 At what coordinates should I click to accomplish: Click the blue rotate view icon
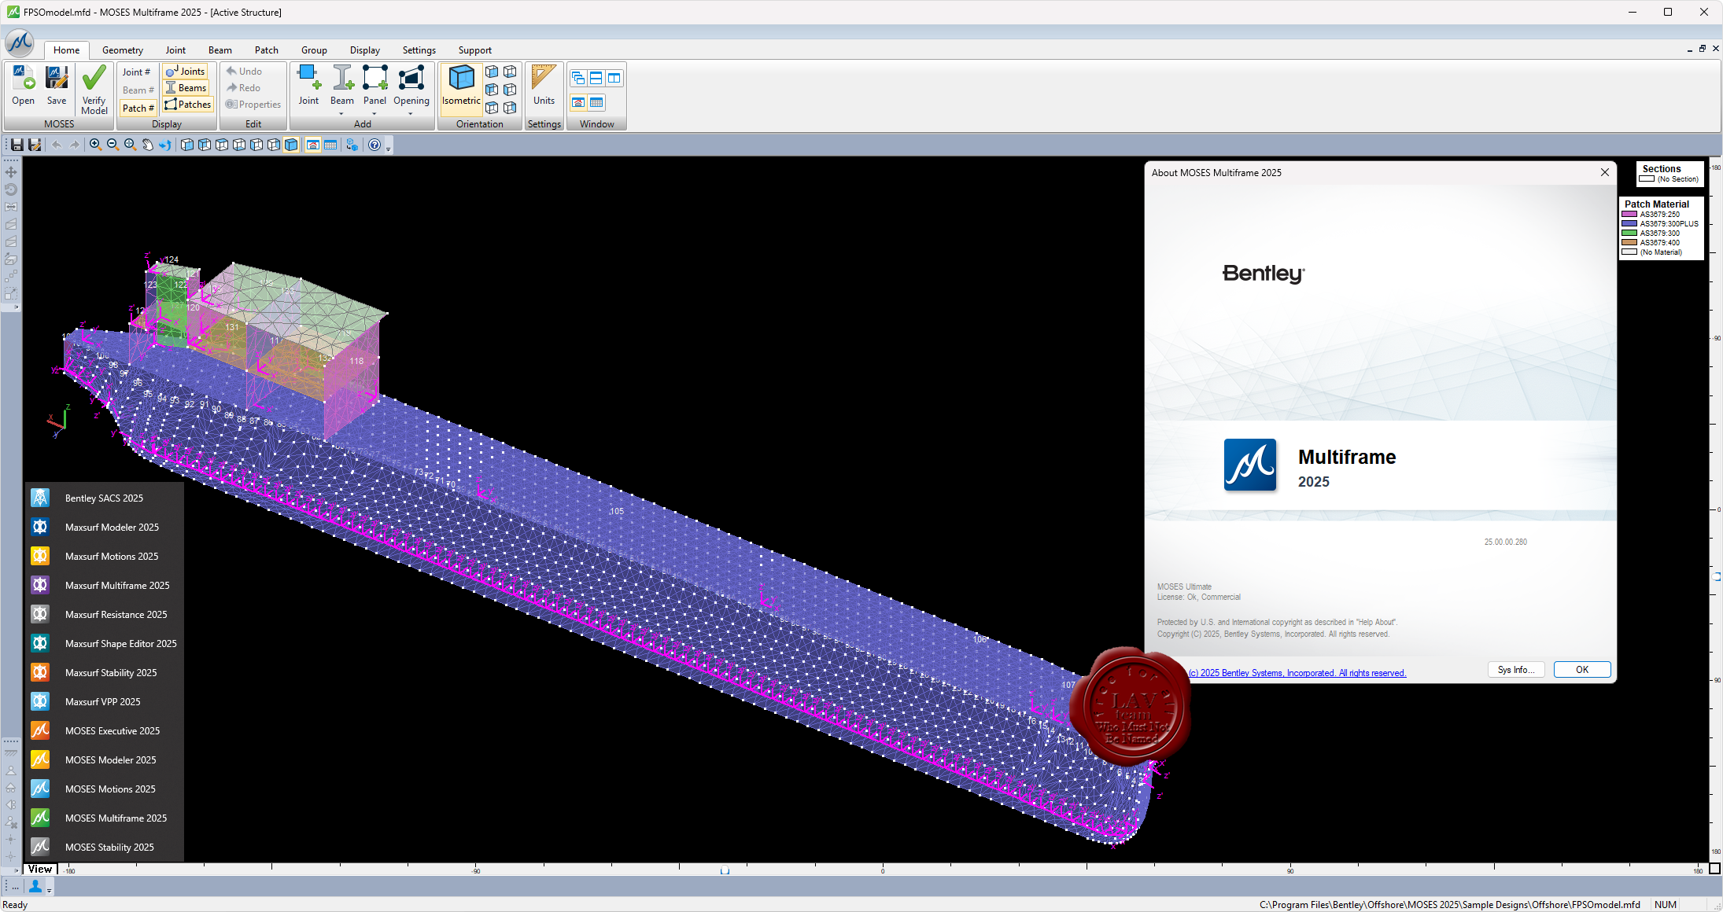point(164,145)
